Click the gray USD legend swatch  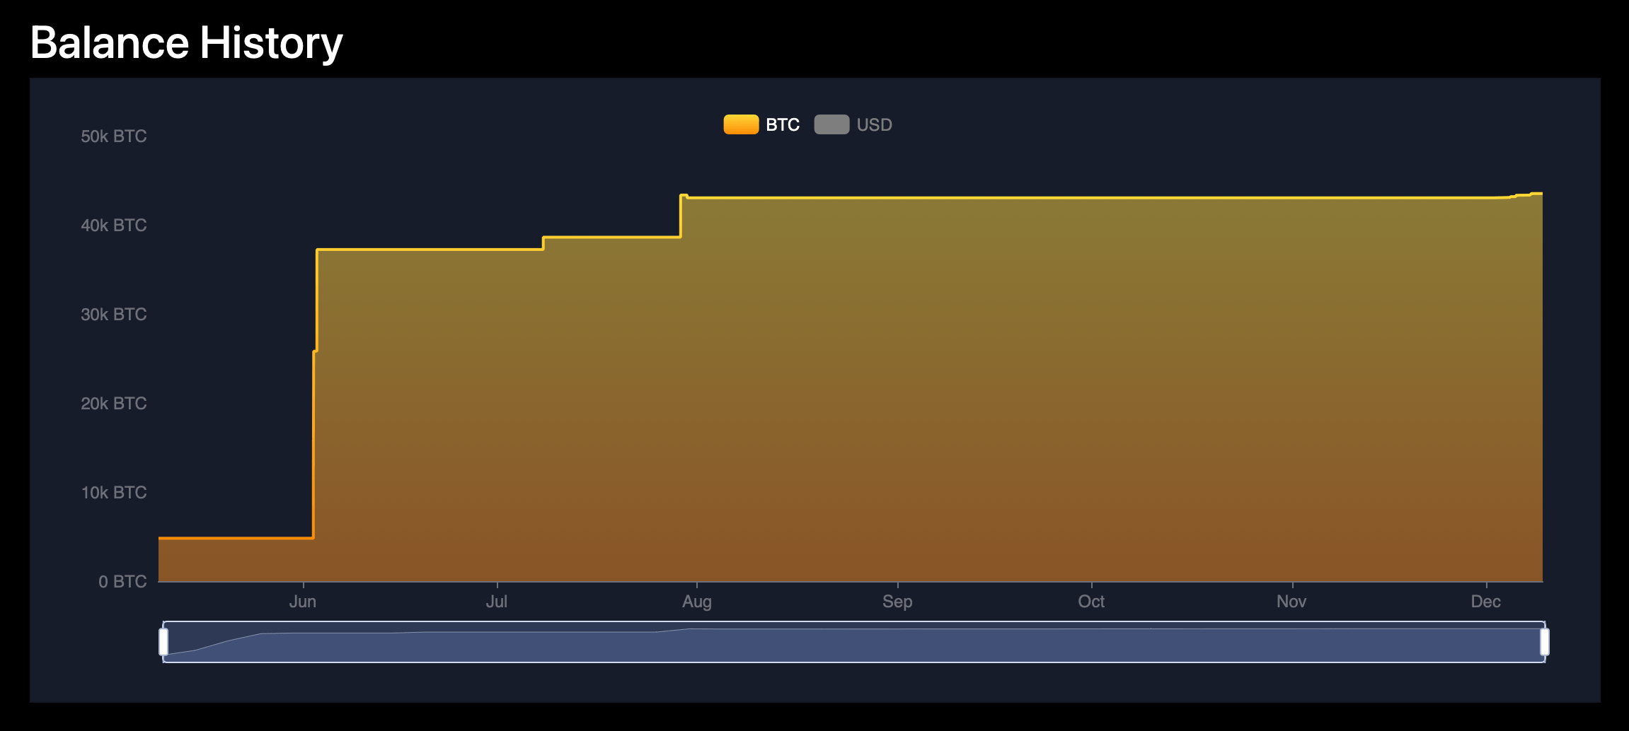(x=831, y=124)
